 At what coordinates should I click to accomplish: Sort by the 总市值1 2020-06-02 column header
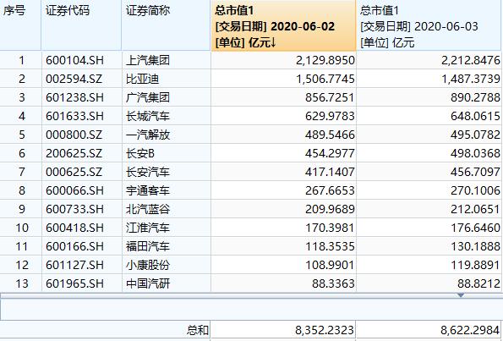point(283,25)
